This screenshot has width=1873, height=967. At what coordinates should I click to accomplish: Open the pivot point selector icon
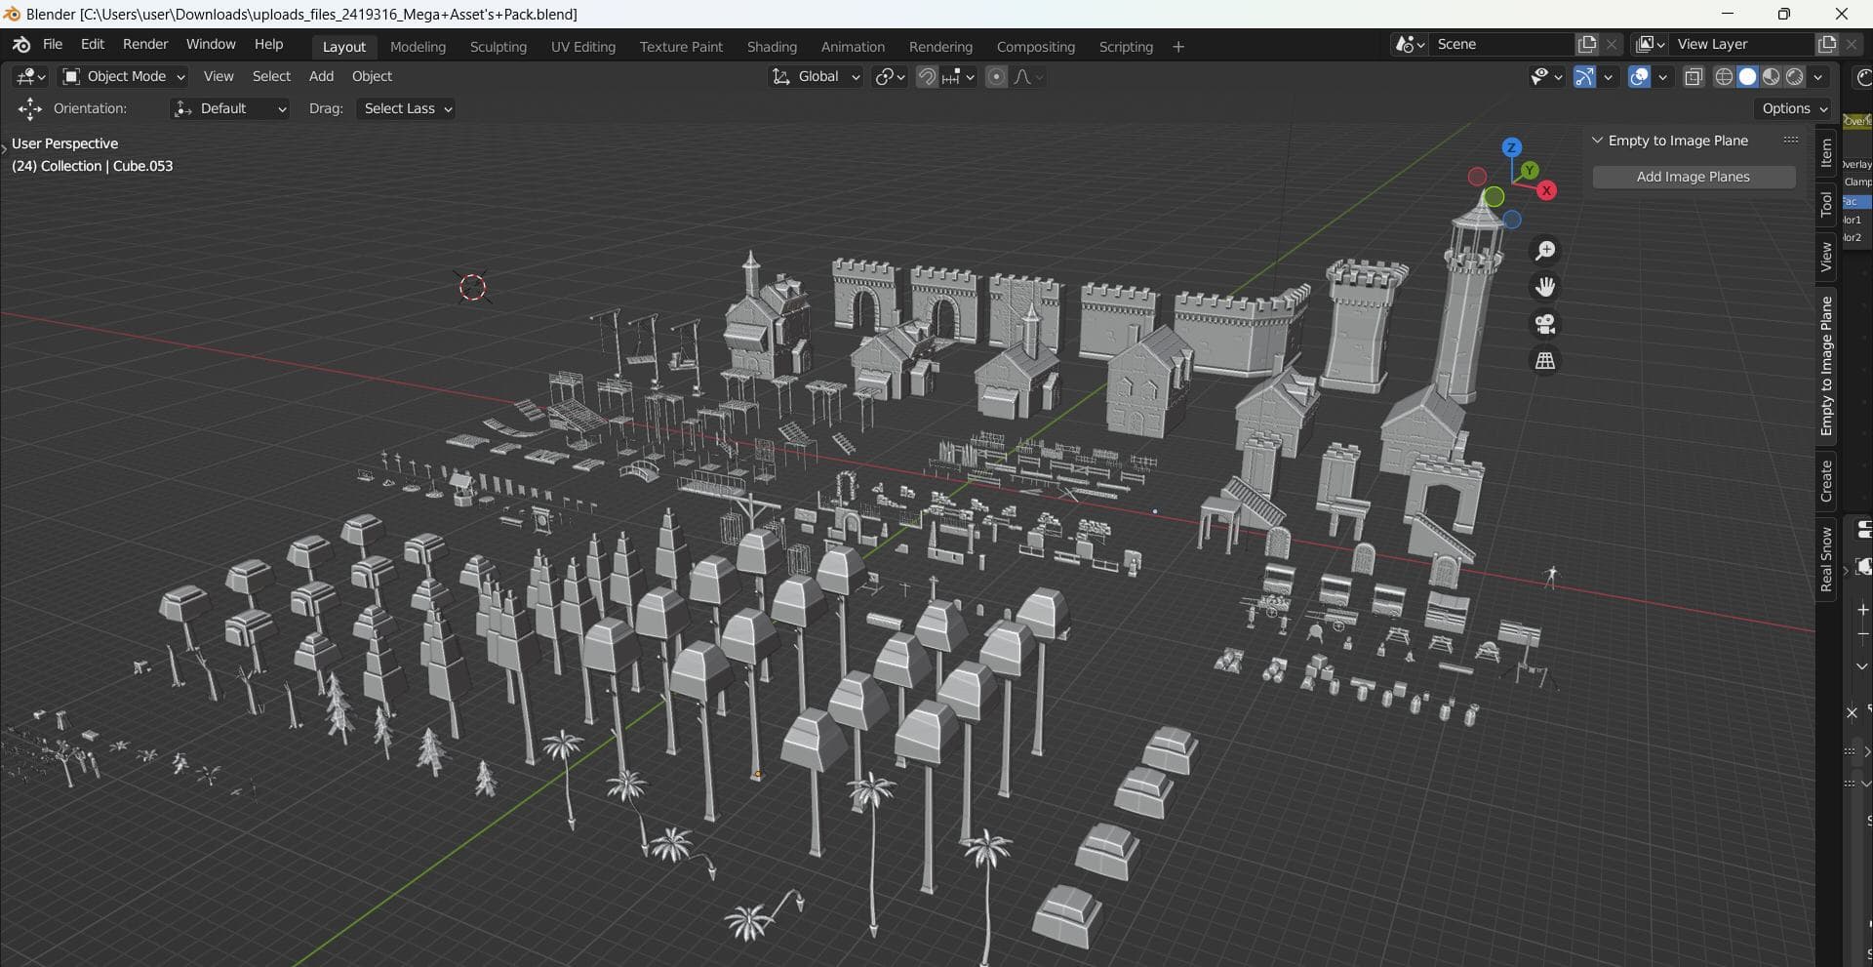point(890,76)
